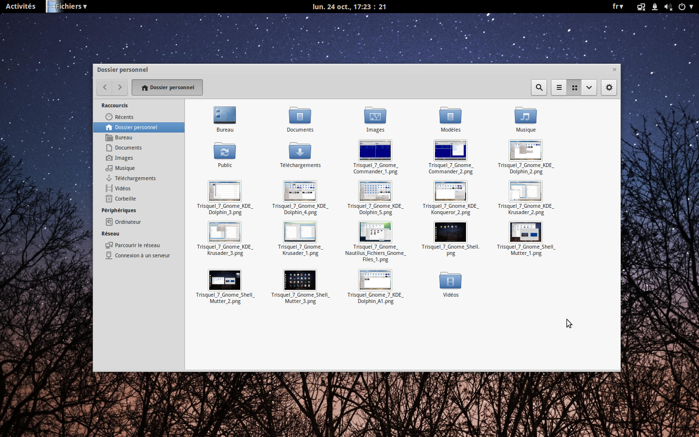Screen dimensions: 699x437
Task: Select Trisquel_Gnome_7_KDE_Dolphin_A1.png thumbnail
Action: click(375, 280)
